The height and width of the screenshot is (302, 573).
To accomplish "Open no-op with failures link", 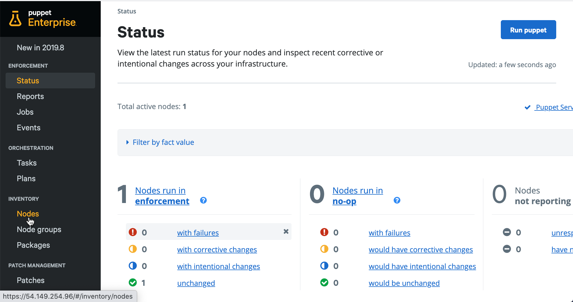I will click(389, 233).
